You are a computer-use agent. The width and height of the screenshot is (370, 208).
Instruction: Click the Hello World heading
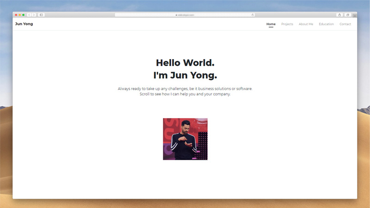click(x=185, y=63)
